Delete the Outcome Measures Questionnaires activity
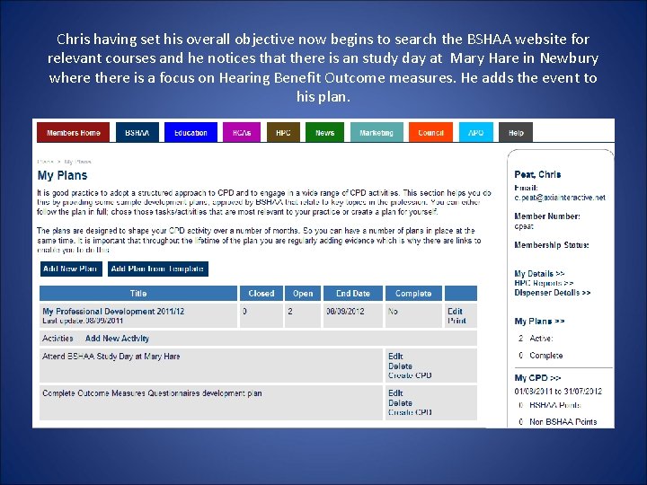647x485 pixels. click(x=400, y=402)
